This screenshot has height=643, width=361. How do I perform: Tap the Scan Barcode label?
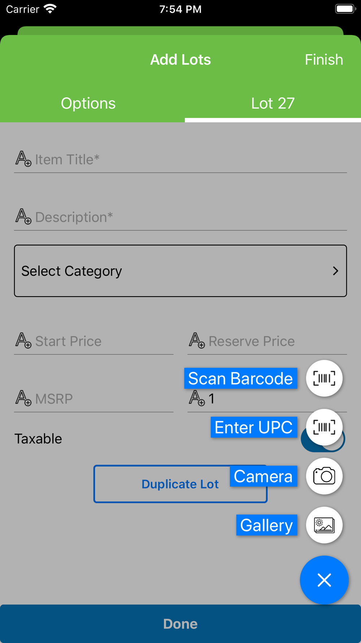tap(240, 378)
